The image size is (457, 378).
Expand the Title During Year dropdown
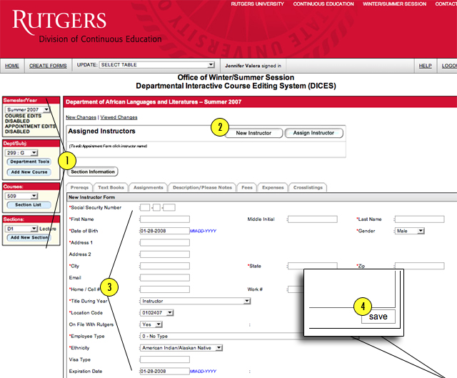pyautogui.click(x=195, y=301)
